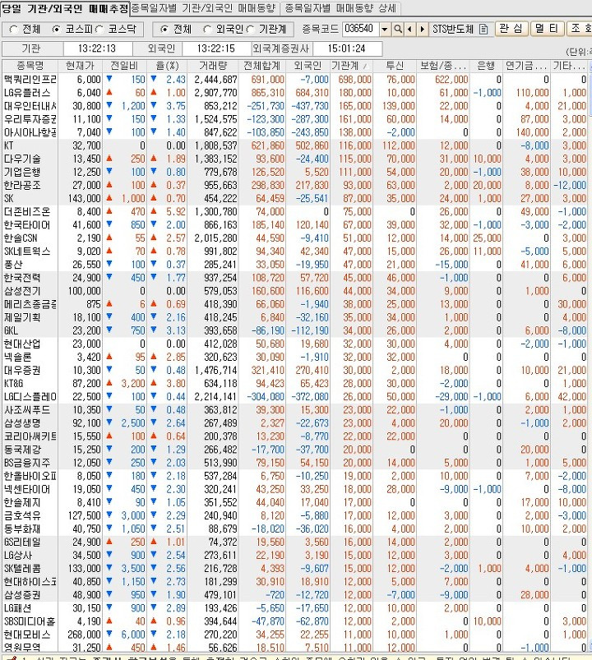592x660 pixels.
Task: Click the 기관계 column header with sort arrow
Action: [351, 66]
